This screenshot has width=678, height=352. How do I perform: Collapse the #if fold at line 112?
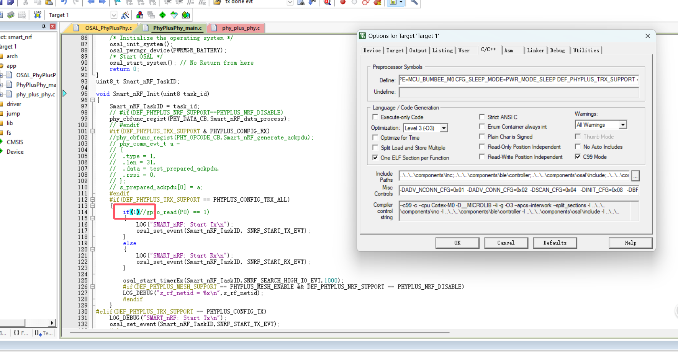pos(93,199)
